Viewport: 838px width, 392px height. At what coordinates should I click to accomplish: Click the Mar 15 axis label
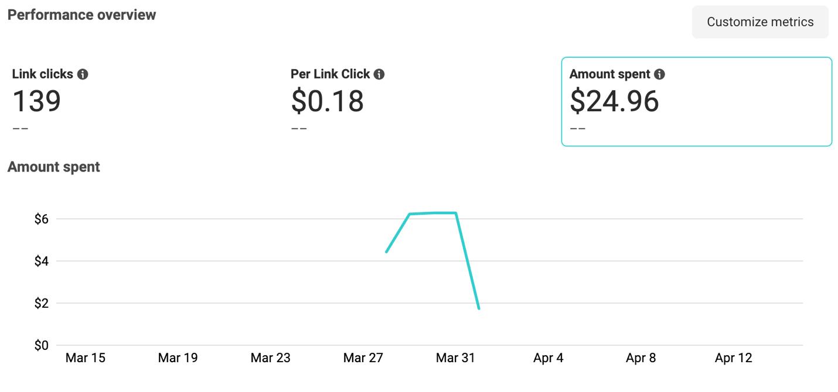click(86, 358)
